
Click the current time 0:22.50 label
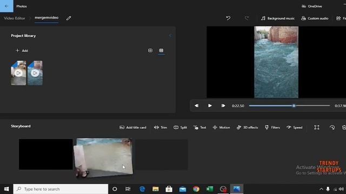click(238, 106)
